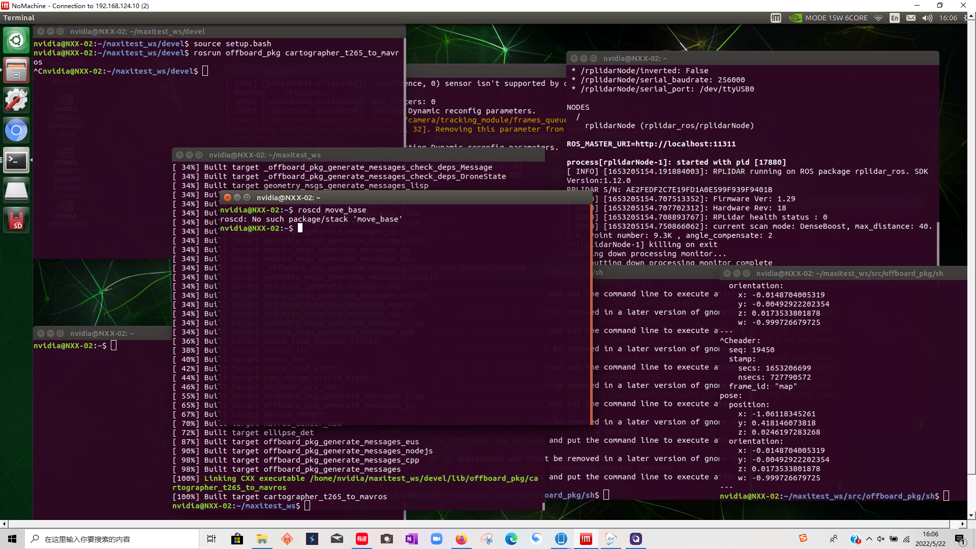Viewport: 976px width, 549px height.
Task: Click the NoMachine vertical scrollbar up arrow
Action: (971, 16)
